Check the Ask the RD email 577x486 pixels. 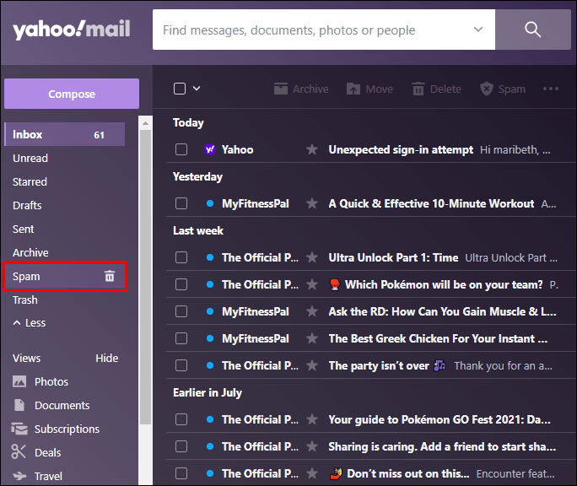point(181,311)
